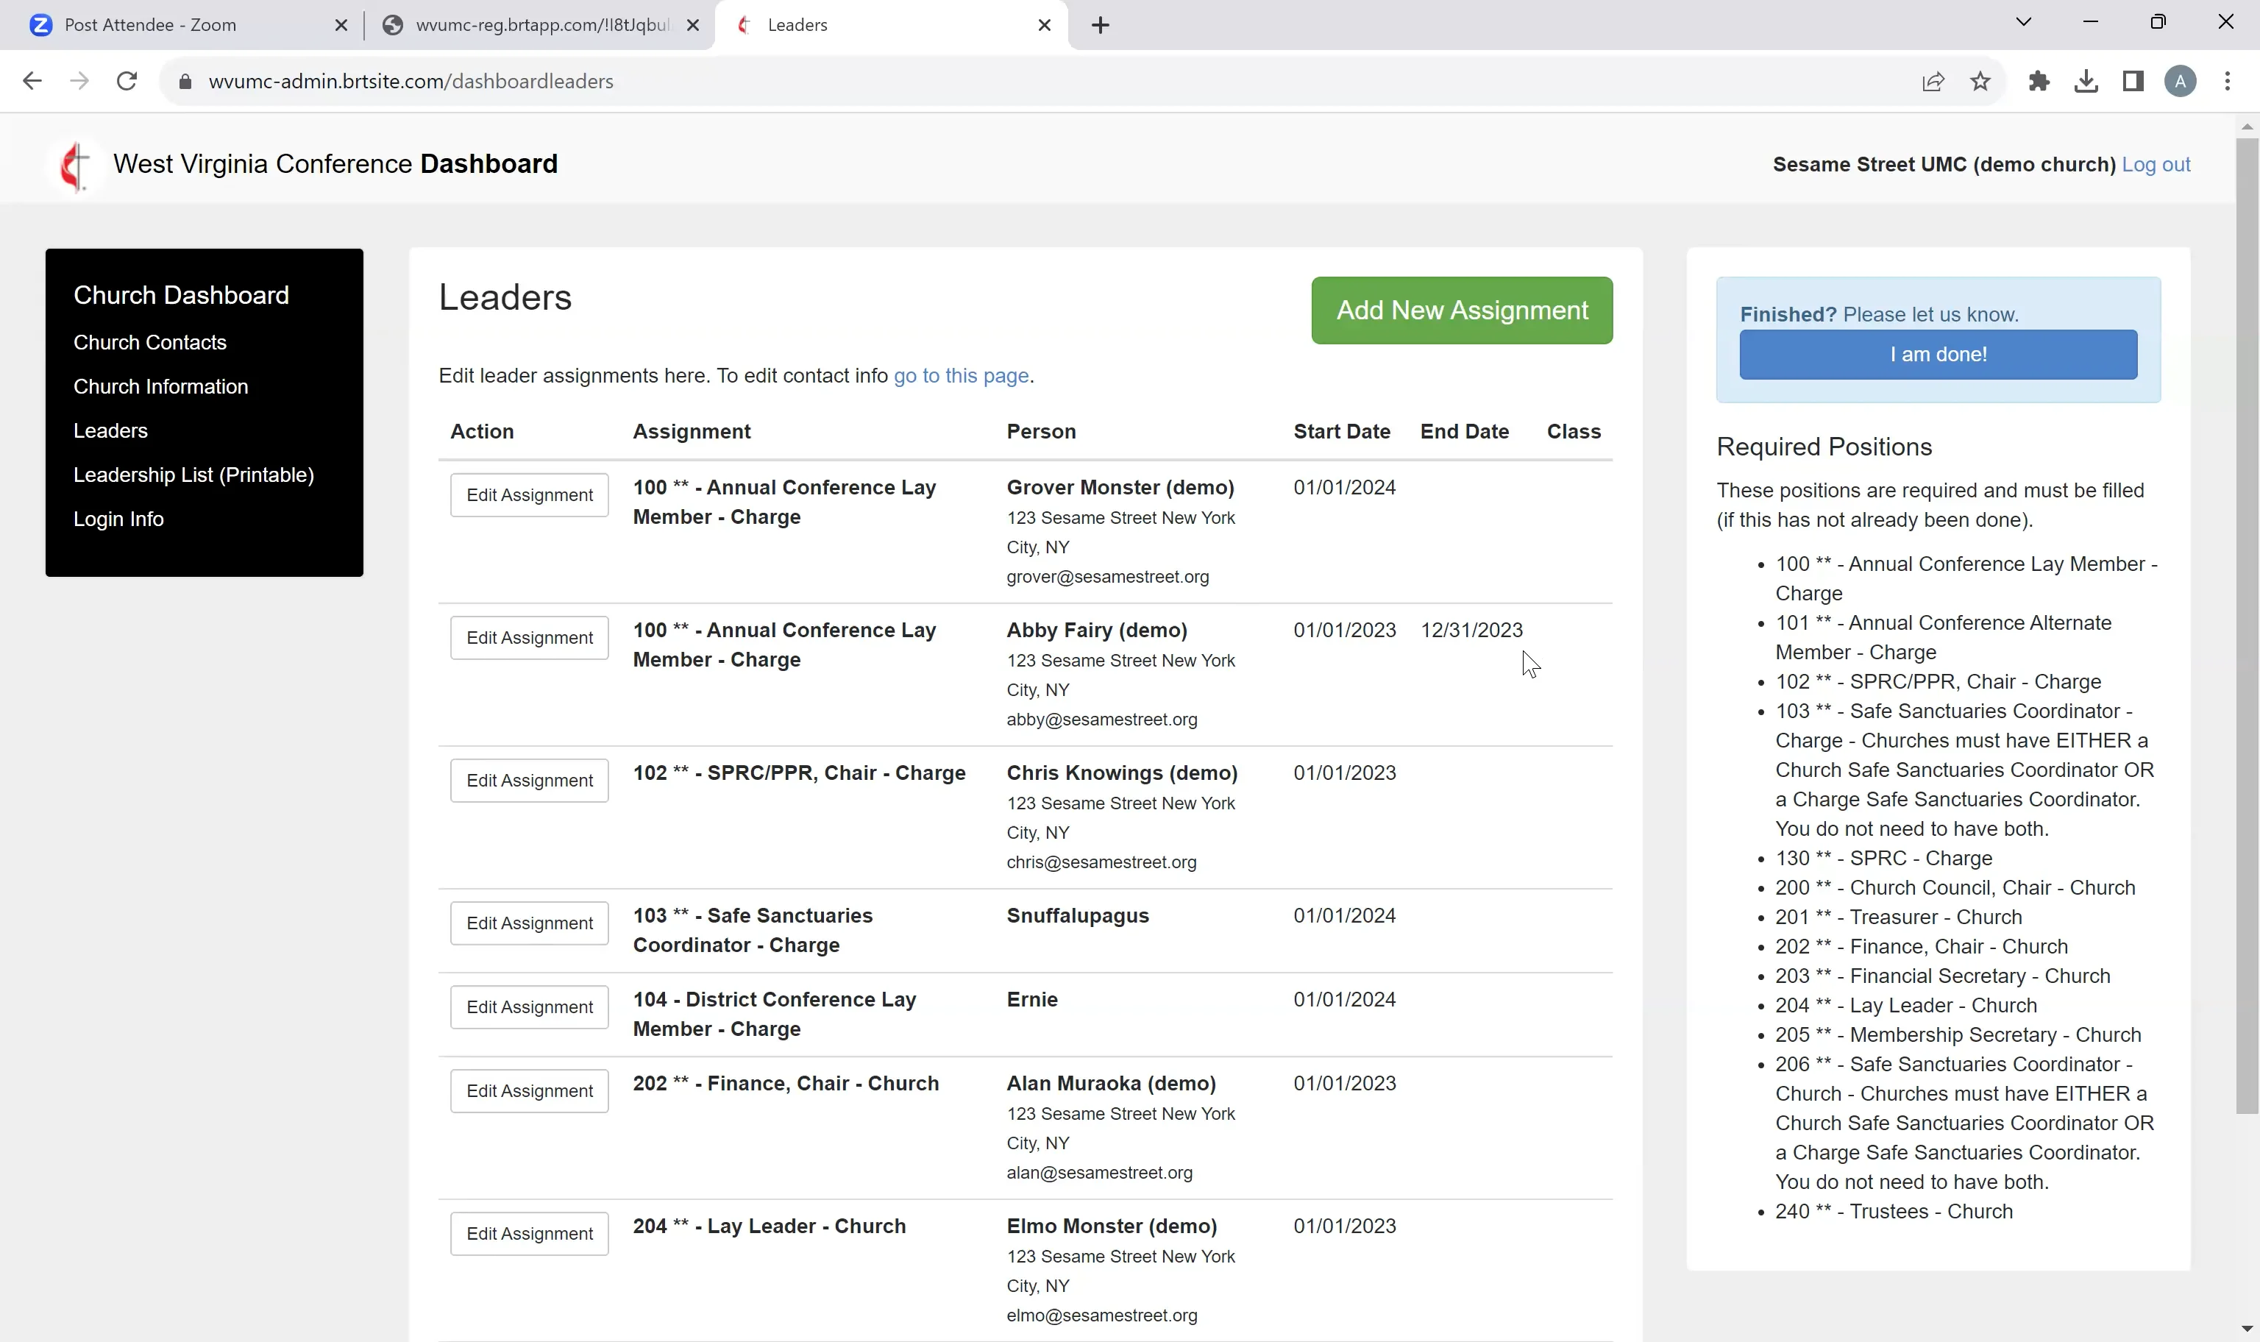Screen dimensions: 2260x1342
Task: Click the browser back arrow
Action: pyautogui.click(x=32, y=82)
